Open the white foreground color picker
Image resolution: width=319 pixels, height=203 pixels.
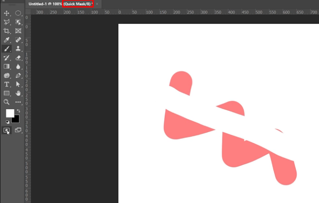pos(9,113)
